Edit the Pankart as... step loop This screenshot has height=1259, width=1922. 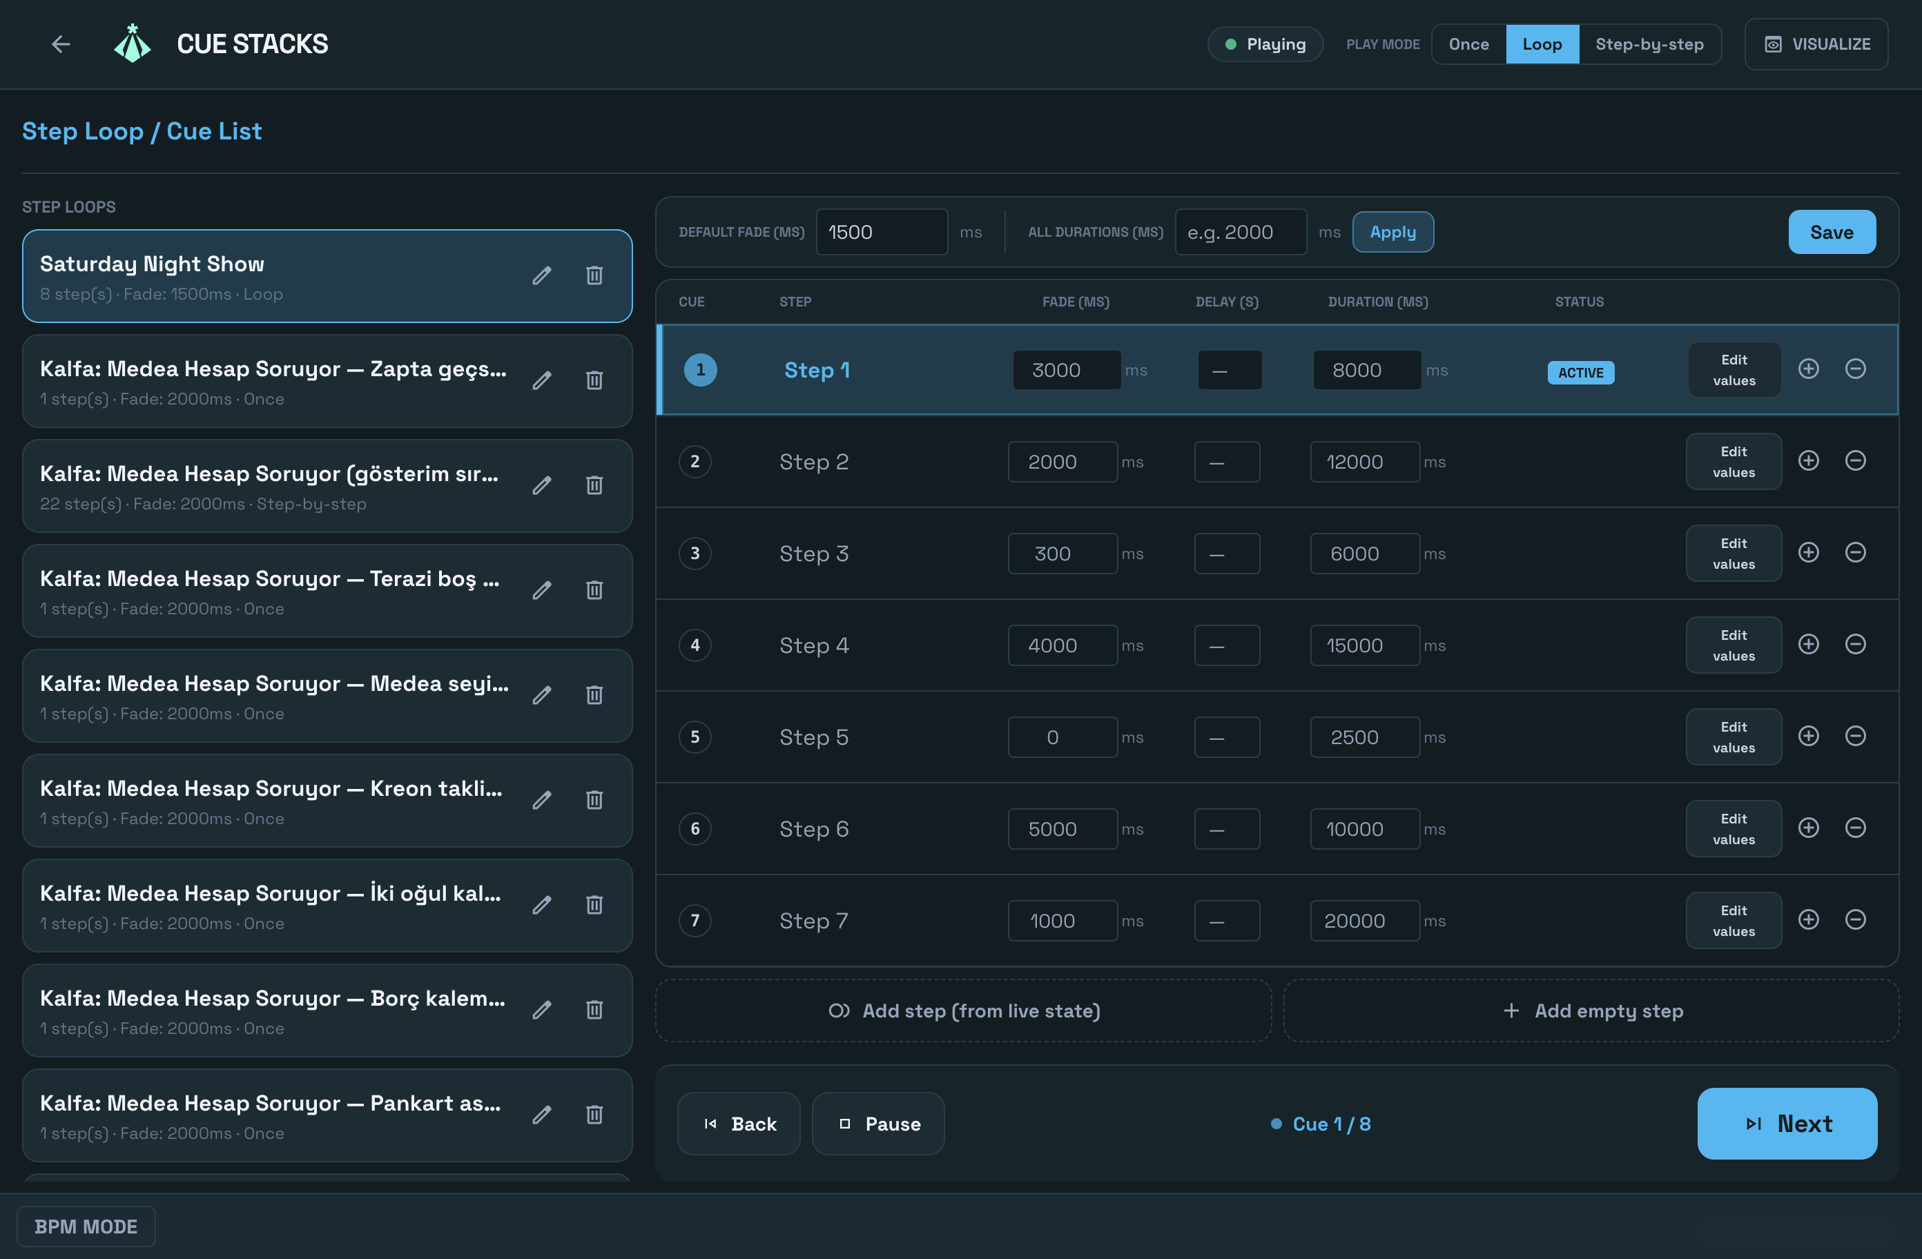coord(542,1116)
